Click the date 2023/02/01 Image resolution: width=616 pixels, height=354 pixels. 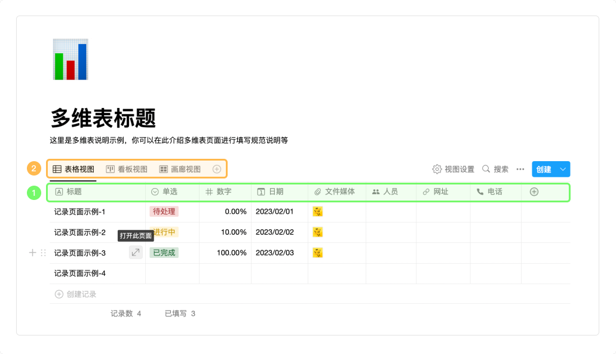coord(275,211)
